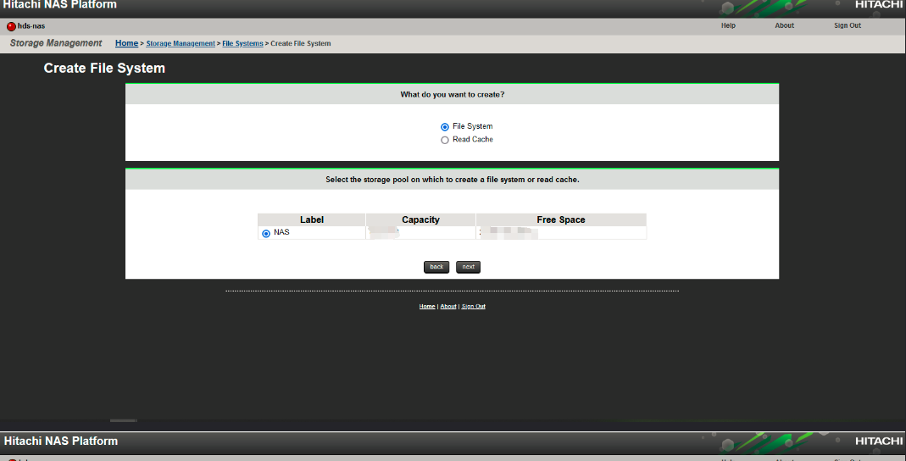Image resolution: width=906 pixels, height=461 pixels.
Task: Click the Free Space column header
Action: pyautogui.click(x=560, y=219)
